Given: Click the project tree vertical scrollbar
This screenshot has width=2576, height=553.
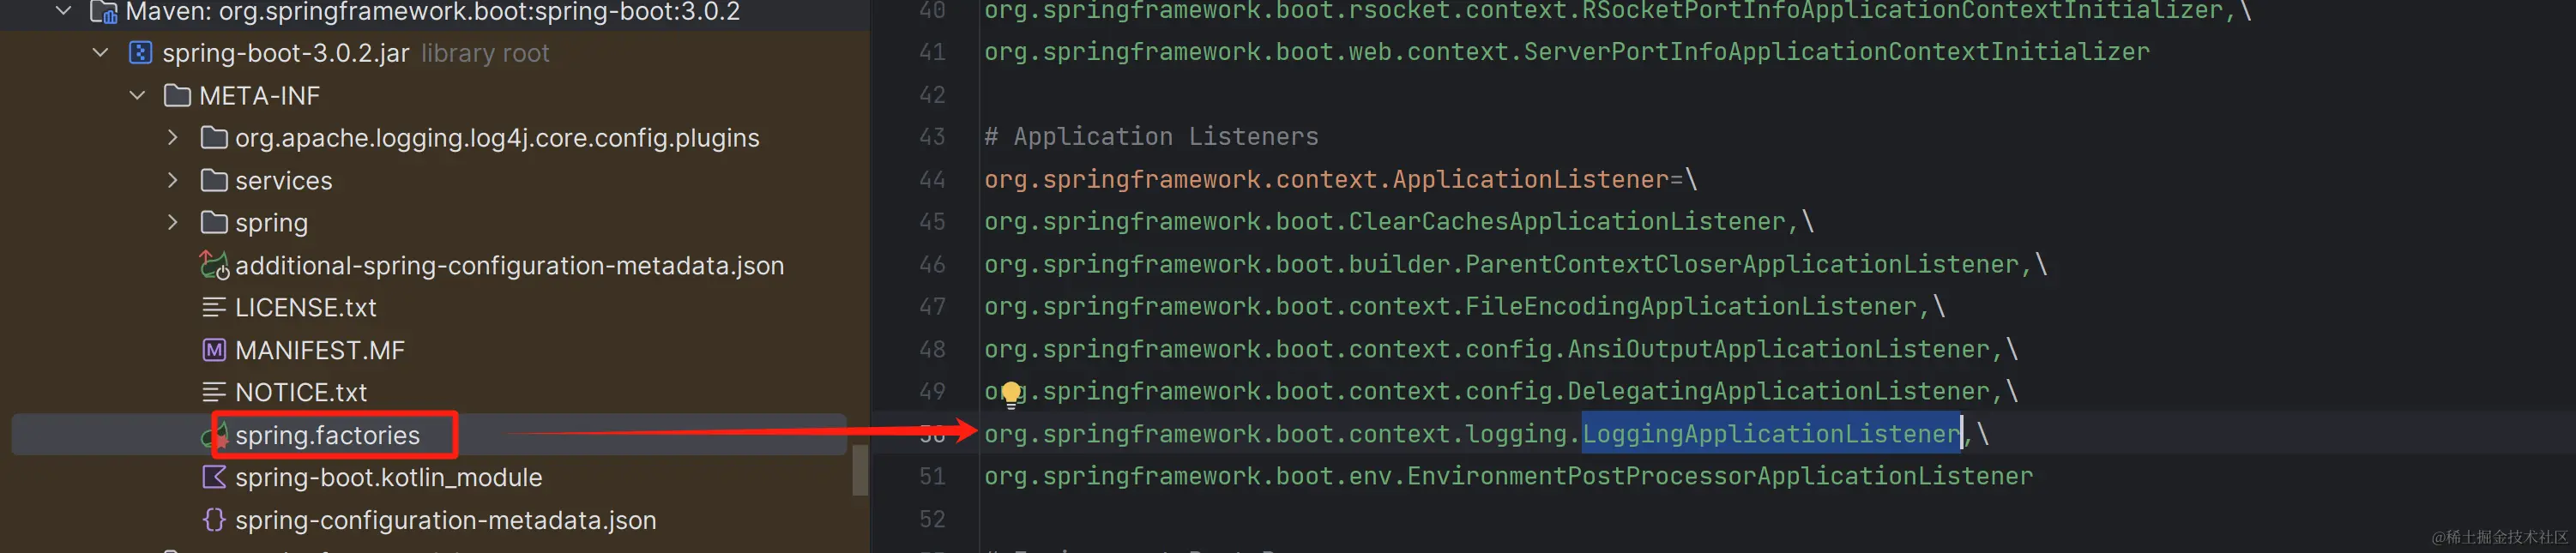Looking at the screenshot, I should click(860, 469).
